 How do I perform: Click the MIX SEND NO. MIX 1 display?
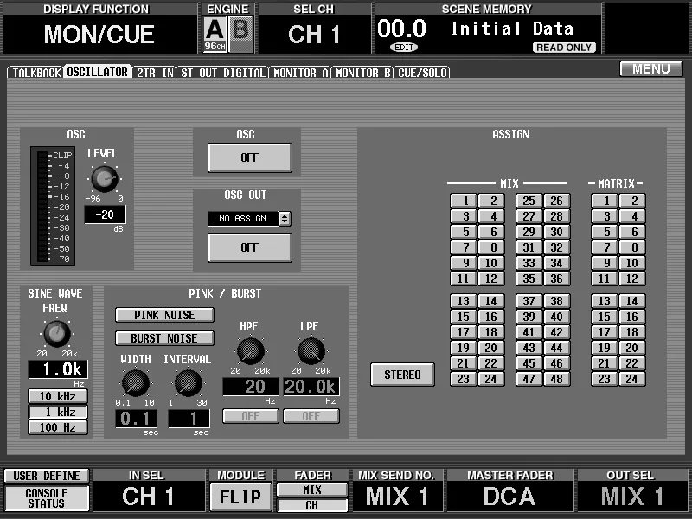point(397,496)
